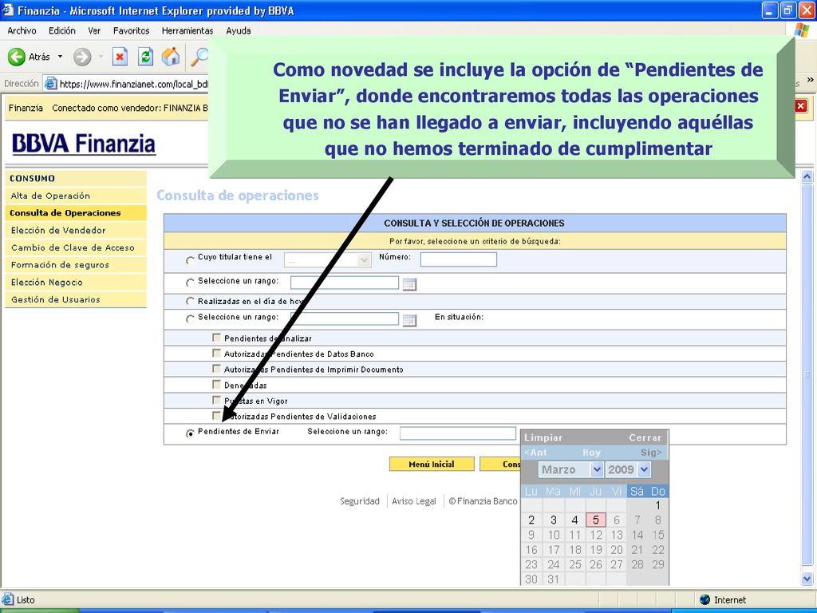The height and width of the screenshot is (613, 817).
Task: Tick the 'Denegadas' checkbox
Action: 217,385
